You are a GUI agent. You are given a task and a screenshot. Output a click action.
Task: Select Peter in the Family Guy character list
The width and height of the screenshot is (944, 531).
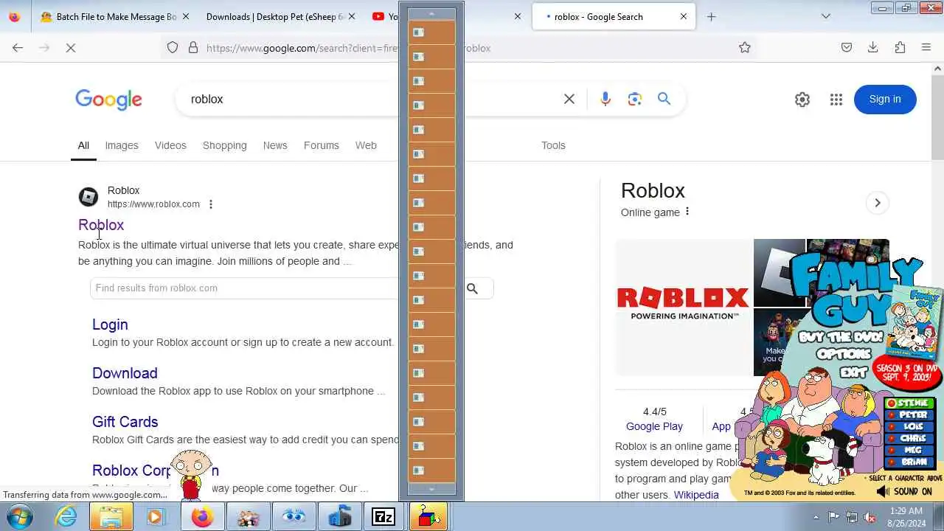[910, 415]
